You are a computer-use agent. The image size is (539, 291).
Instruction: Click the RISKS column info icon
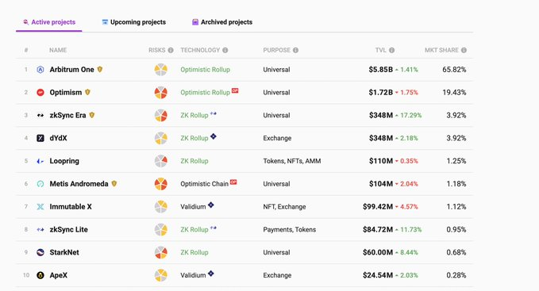(171, 50)
